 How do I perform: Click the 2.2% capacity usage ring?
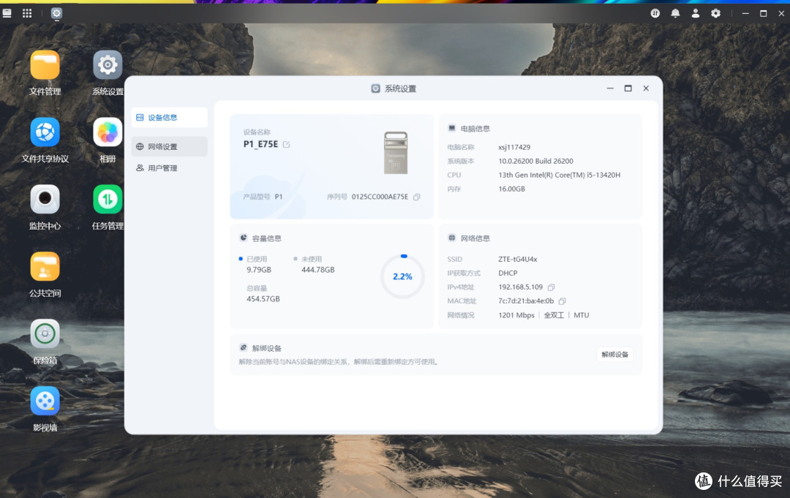pyautogui.click(x=402, y=276)
